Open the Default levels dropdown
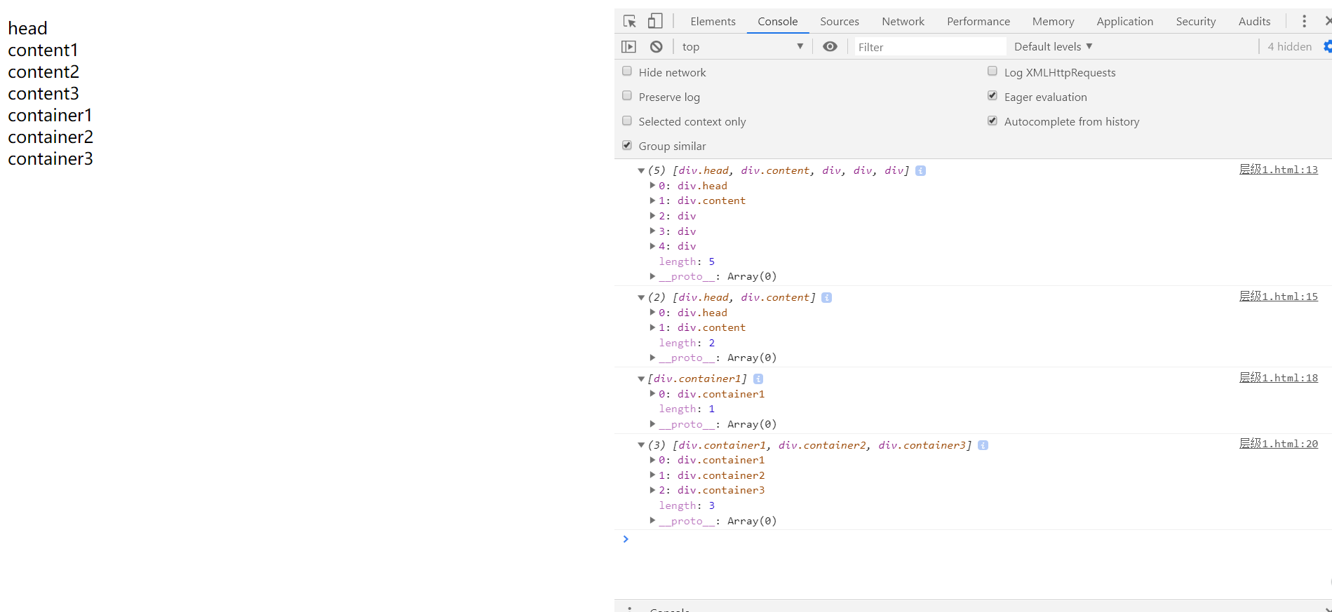1332x612 pixels. [1054, 46]
